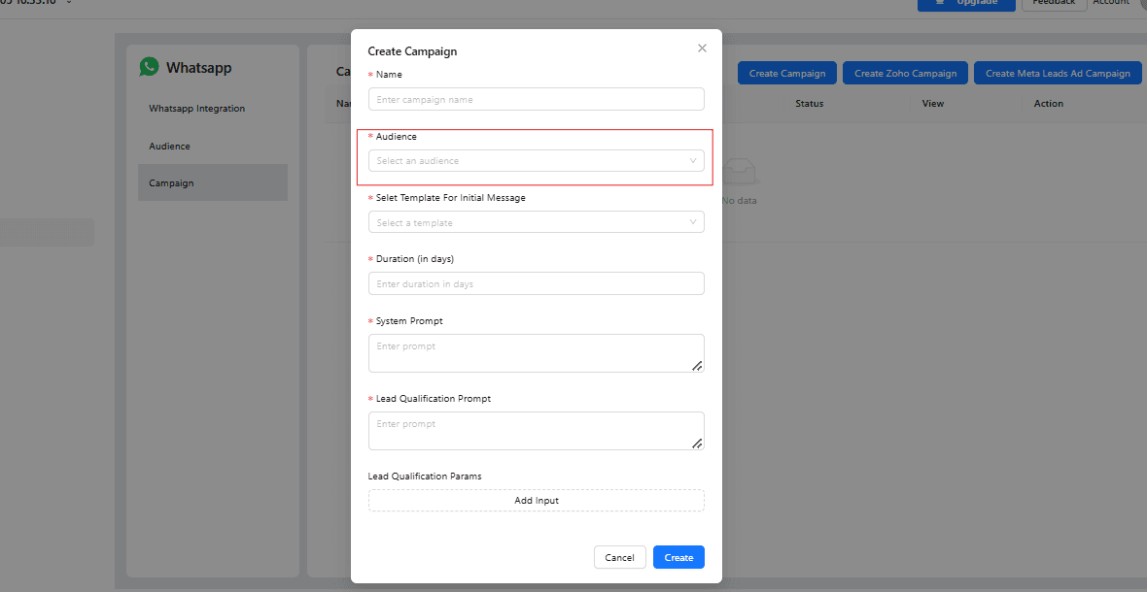Open the Feedback button in the header
1147x592 pixels.
point(1053,3)
